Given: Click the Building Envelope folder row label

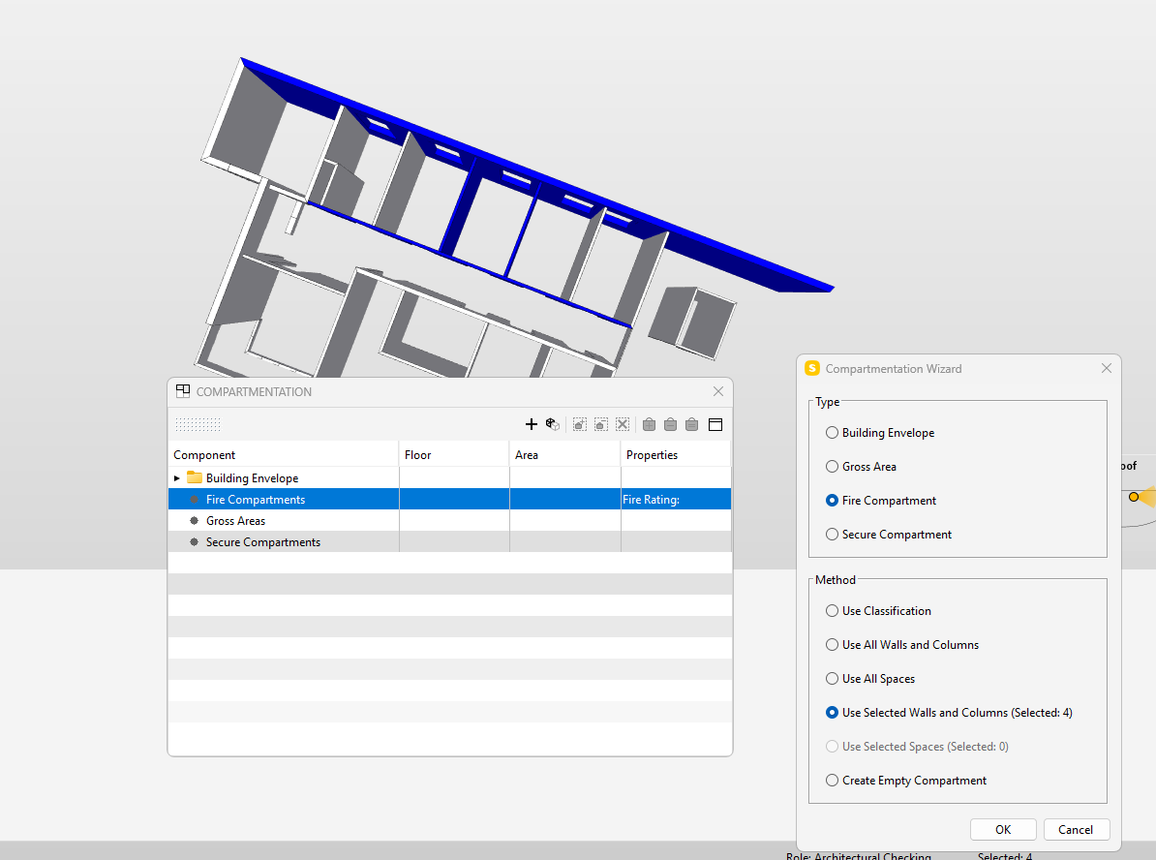Looking at the screenshot, I should tap(252, 478).
